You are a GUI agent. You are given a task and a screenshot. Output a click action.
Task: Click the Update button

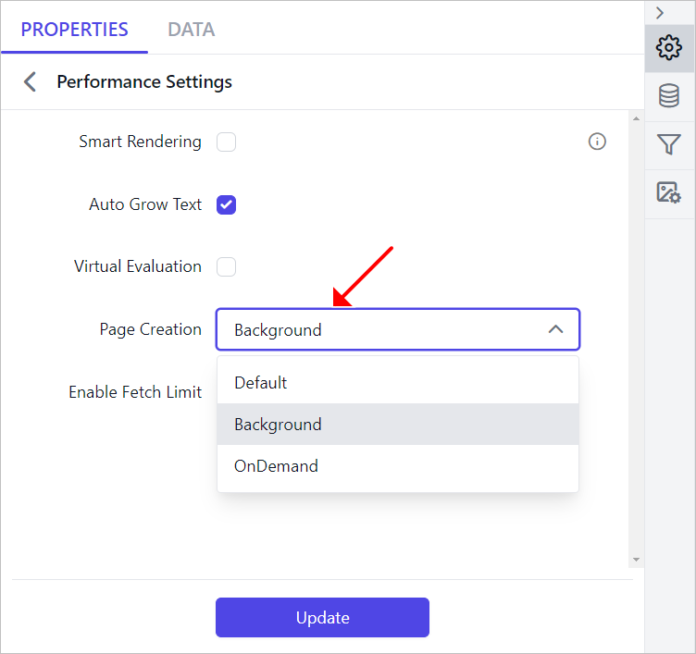(322, 617)
